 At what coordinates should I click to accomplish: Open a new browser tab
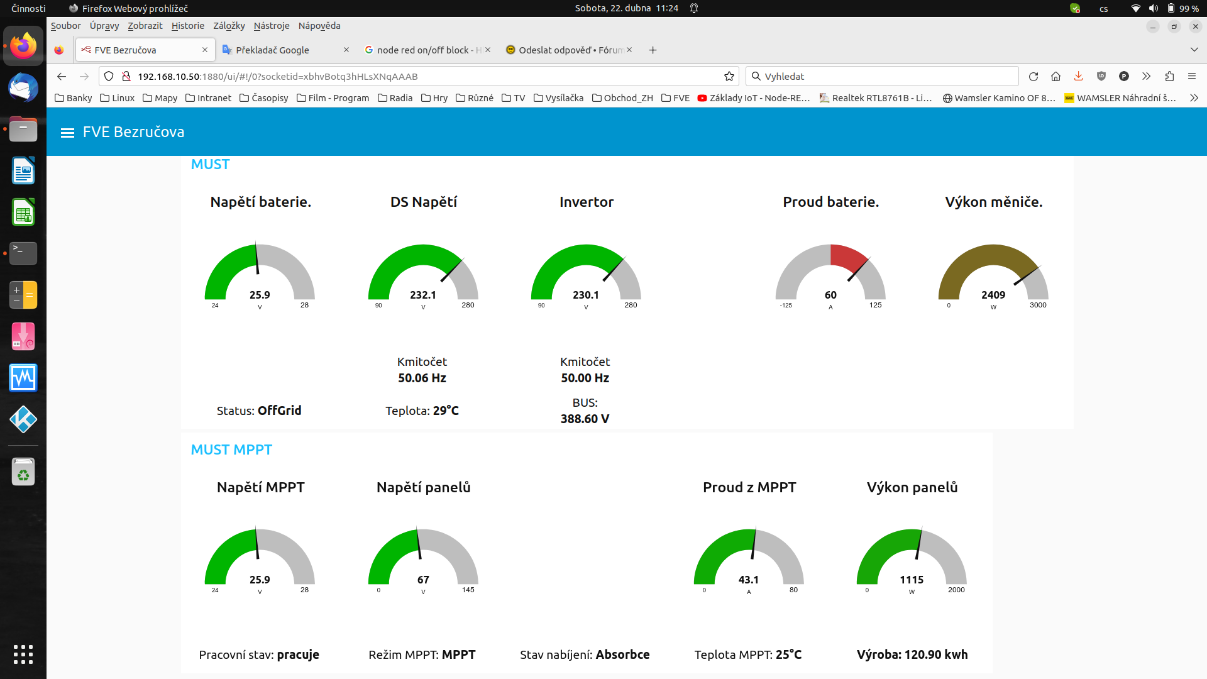[653, 50]
